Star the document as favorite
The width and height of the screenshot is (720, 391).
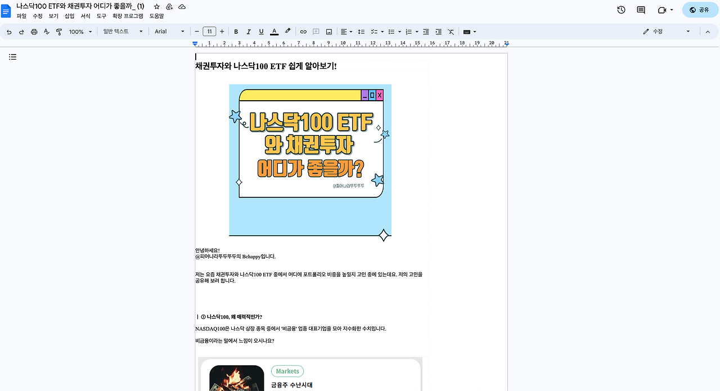click(156, 6)
